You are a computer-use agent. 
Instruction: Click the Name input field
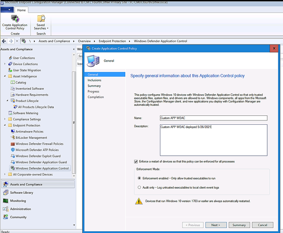(214, 118)
